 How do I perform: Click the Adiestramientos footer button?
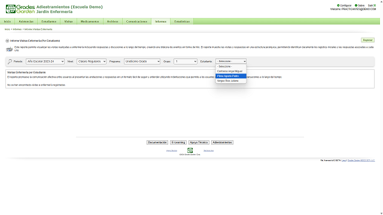coord(222,142)
